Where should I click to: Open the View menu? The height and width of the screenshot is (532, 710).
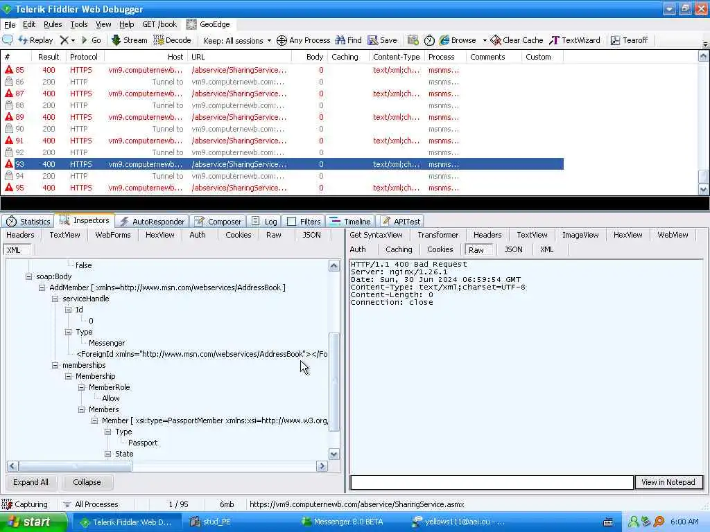(x=103, y=24)
